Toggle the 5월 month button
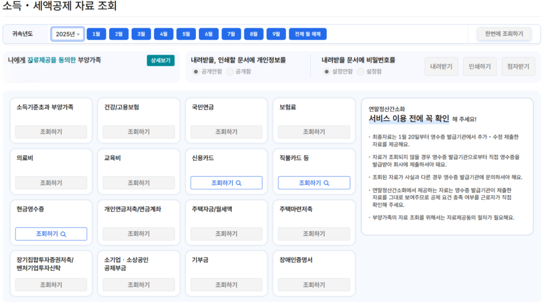Screen dimensions: 542x302 186,34
